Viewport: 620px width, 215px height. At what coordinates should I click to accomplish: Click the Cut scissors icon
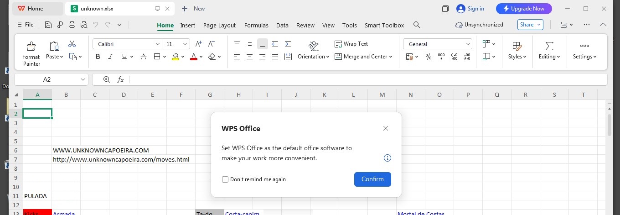(72, 44)
